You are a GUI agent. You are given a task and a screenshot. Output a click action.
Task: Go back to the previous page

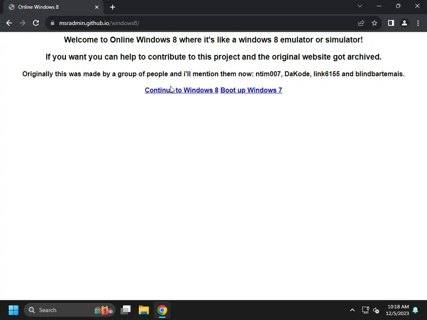coord(9,23)
